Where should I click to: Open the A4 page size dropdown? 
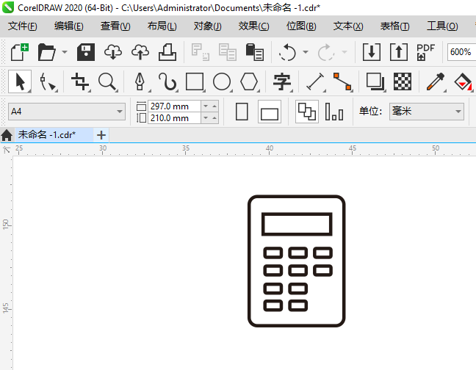coord(67,112)
